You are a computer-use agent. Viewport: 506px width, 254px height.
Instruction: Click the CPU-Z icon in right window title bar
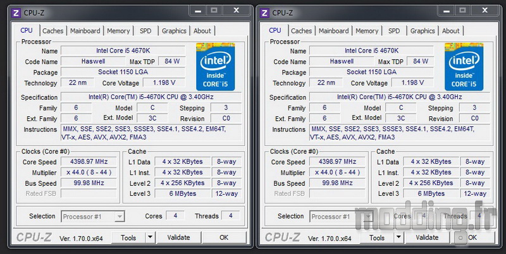pos(264,13)
